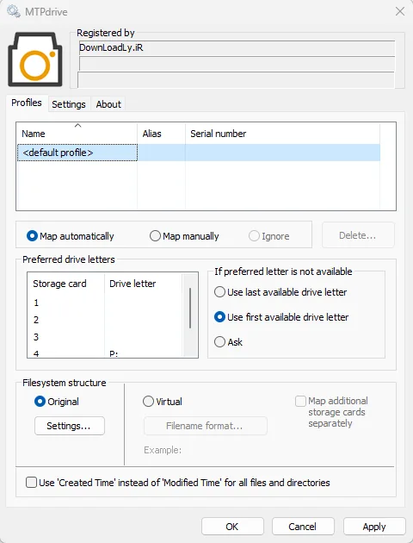Switch to the Settings tab
Screen dimensions: 413x543
tap(69, 104)
